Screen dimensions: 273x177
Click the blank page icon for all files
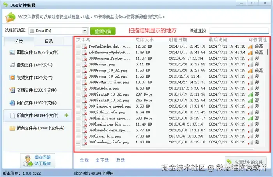12,115
